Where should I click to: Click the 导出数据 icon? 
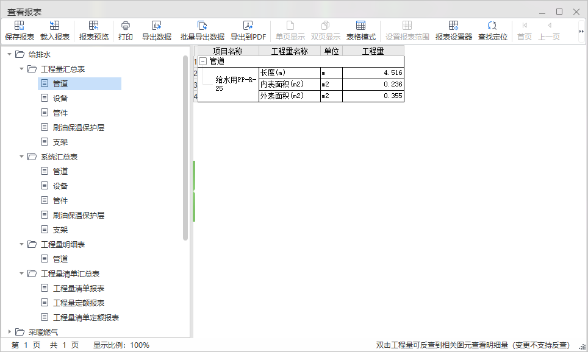156,26
